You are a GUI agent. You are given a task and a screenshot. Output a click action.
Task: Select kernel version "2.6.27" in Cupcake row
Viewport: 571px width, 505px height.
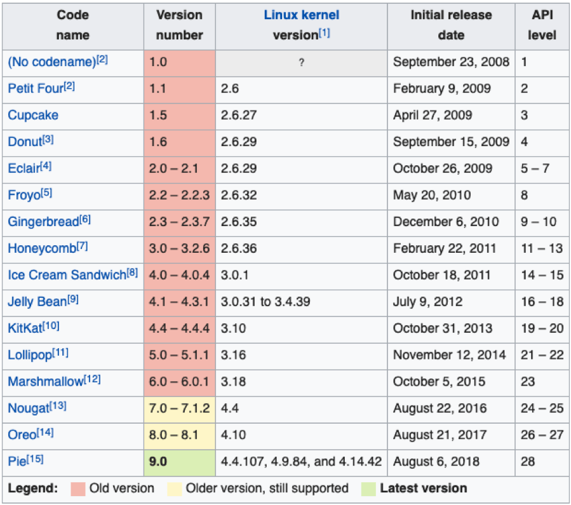tap(302, 116)
